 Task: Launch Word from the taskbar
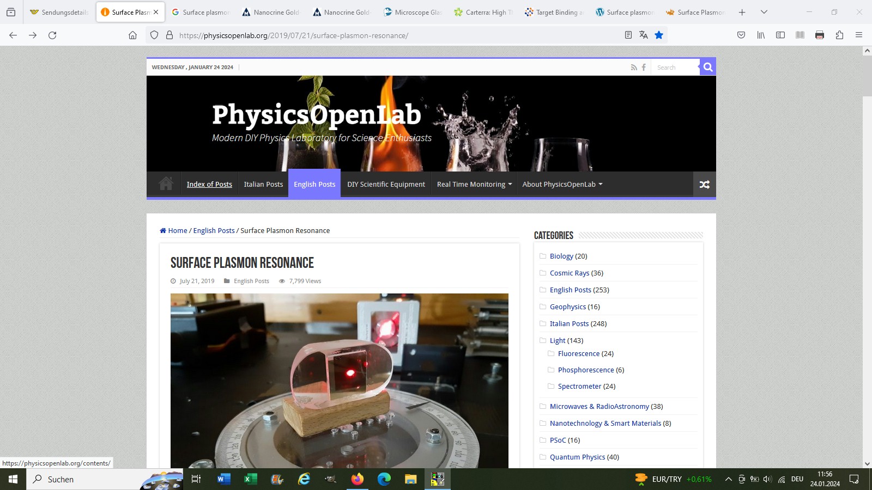pyautogui.click(x=223, y=479)
